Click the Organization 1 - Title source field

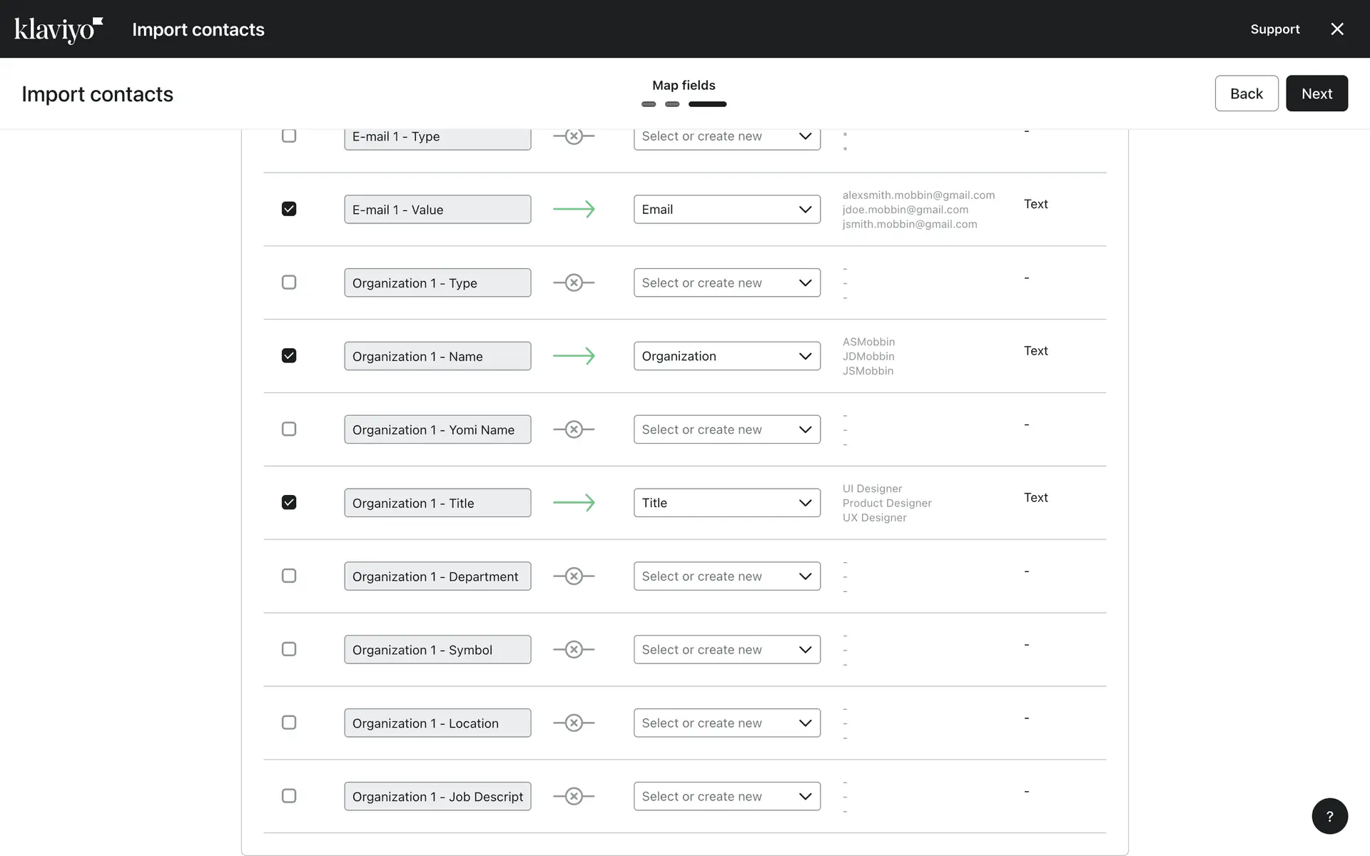pos(437,503)
